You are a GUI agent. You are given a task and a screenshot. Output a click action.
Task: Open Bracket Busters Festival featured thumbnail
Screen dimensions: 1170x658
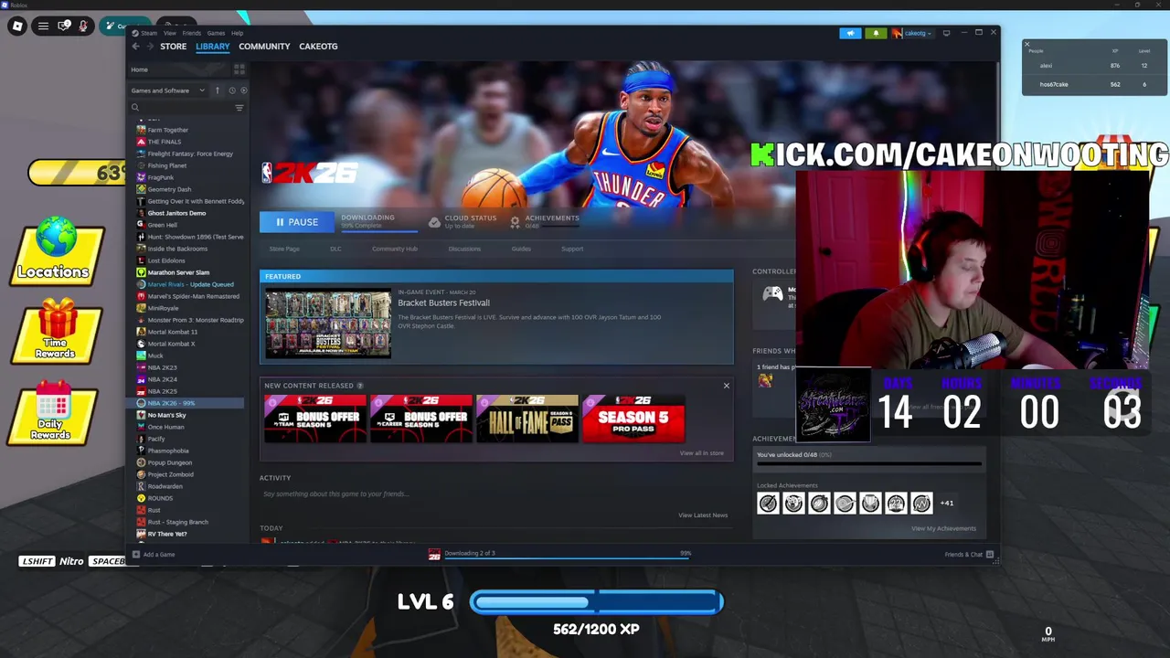coord(328,324)
